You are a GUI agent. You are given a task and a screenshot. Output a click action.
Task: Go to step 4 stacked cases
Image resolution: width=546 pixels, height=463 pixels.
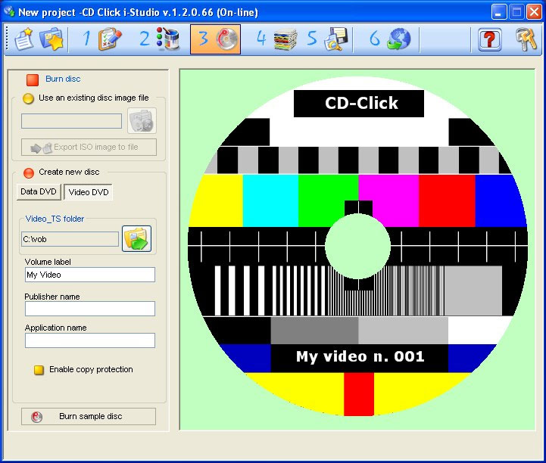click(x=277, y=39)
